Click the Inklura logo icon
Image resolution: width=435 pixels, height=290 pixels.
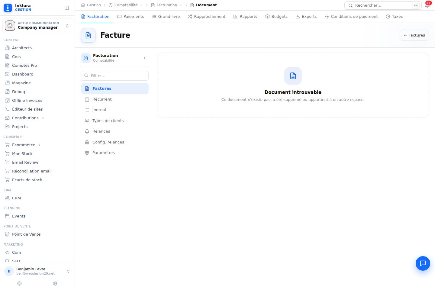[8, 8]
